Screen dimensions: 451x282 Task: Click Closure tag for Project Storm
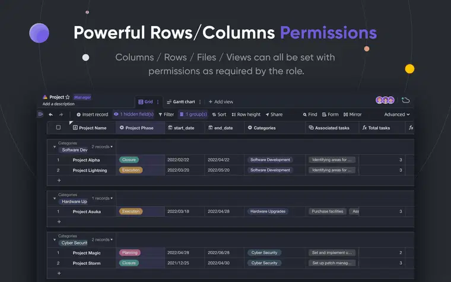[x=129, y=263]
